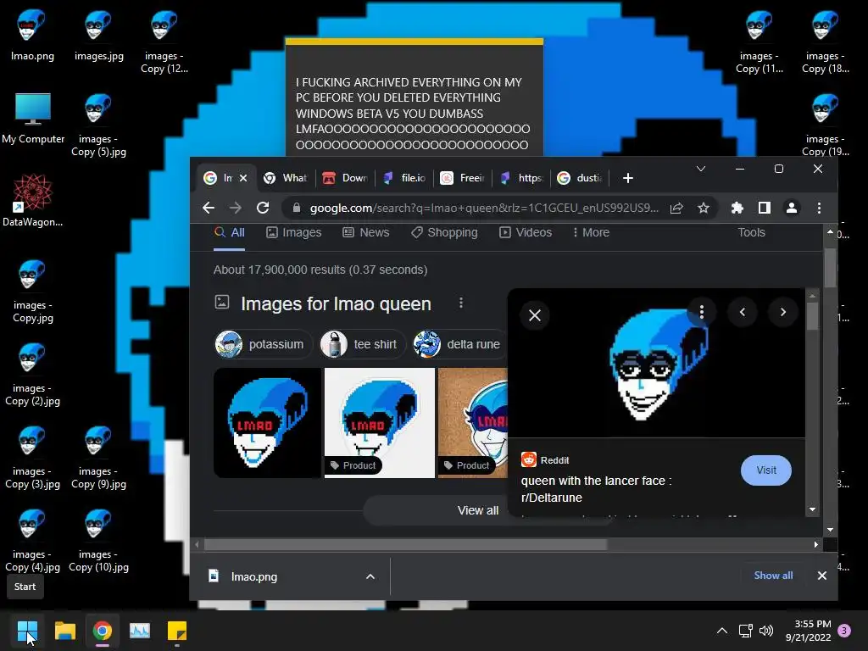This screenshot has width=868, height=651.
Task: Switch to the 'Down' Chrome tab
Action: pos(346,178)
